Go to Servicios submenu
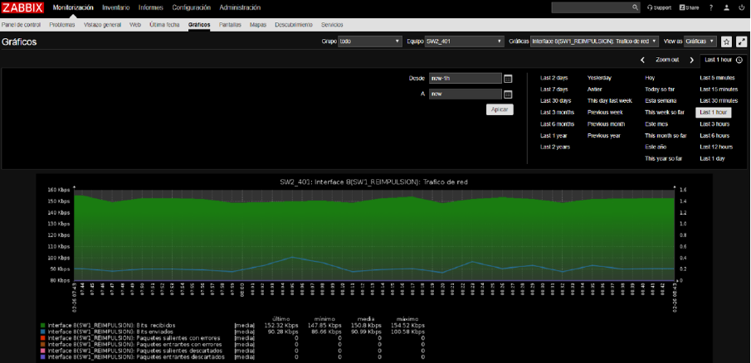Image resolution: width=751 pixels, height=363 pixels. (333, 25)
